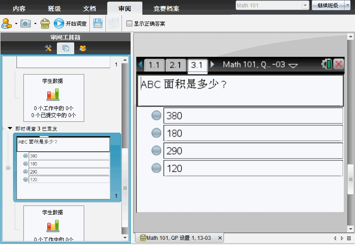Viewport: 355px width, 245px height.
Task: Open the hammer-and-wrench tools panel
Action: [48, 48]
